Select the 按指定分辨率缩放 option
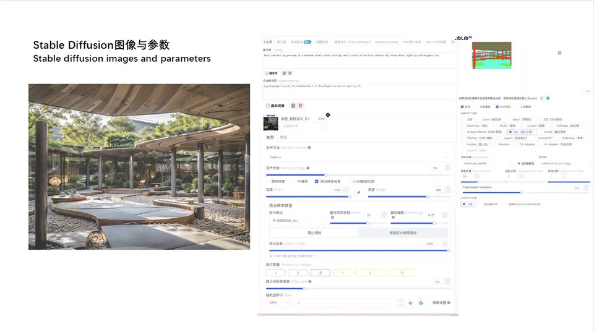594x332 pixels. pos(403,233)
